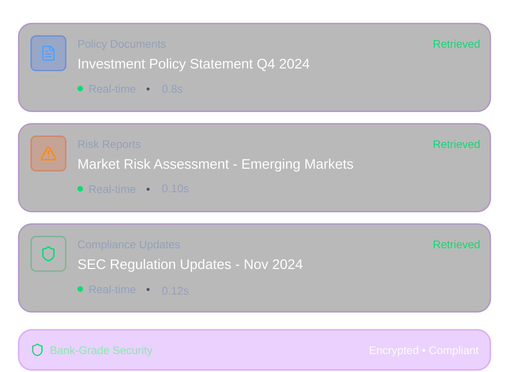
Task: Click the green real-time dot on Policy Documents
Action: 80,89
